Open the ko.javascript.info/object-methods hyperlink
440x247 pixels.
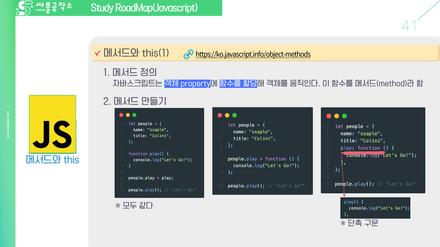tap(253, 54)
